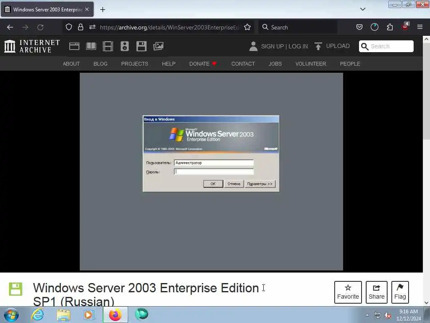The image size is (430, 323).
Task: Open the VOLUNTEER menu item
Action: (311, 64)
